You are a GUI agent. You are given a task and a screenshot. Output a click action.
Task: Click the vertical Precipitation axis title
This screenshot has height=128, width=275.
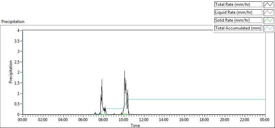pyautogui.click(x=11, y=72)
